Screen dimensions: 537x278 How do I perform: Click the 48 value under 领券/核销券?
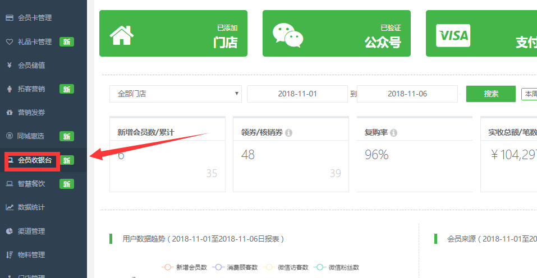point(248,155)
